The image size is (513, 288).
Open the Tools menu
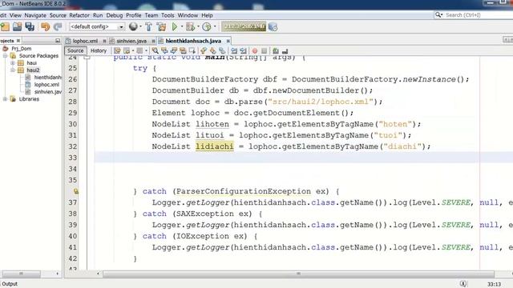(168, 15)
